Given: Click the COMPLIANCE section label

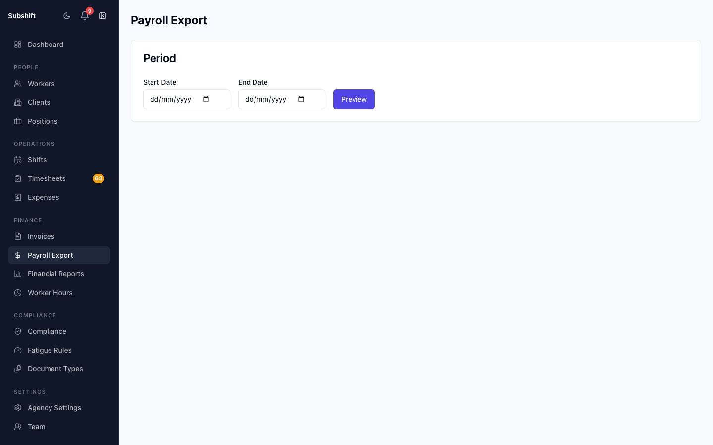Looking at the screenshot, I should [35, 315].
